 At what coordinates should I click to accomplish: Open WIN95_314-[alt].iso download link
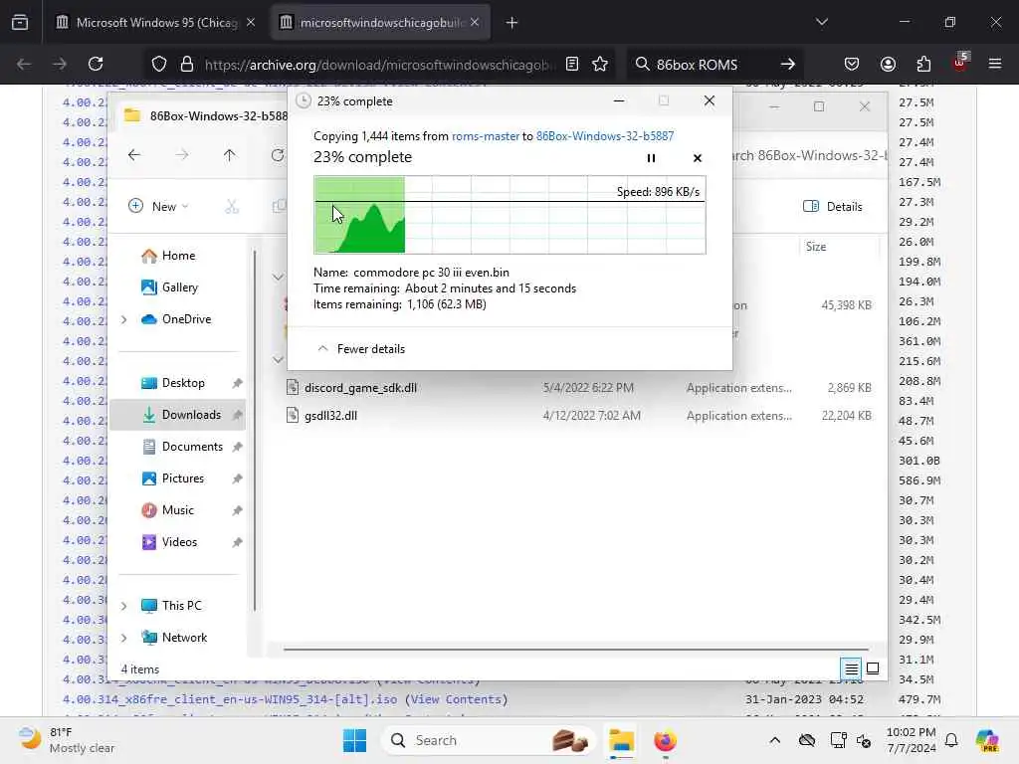point(230,699)
